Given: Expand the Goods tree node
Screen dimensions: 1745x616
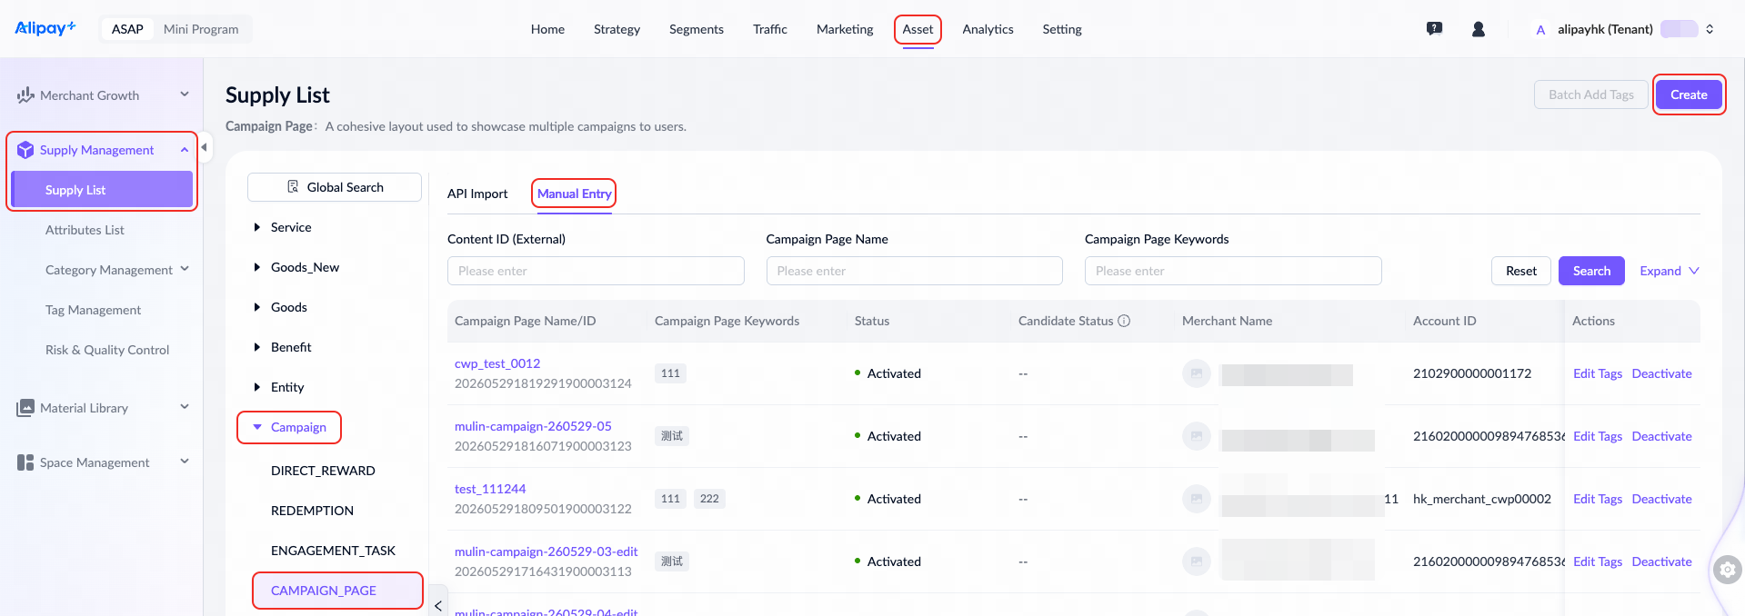Looking at the screenshot, I should (x=257, y=307).
